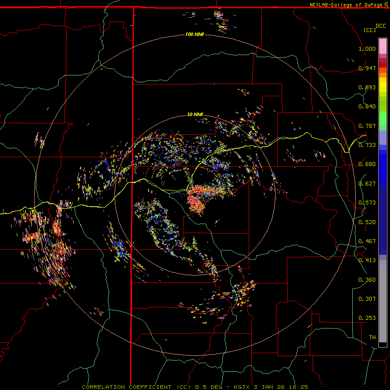Click the 1.000 scale value
The width and height of the screenshot is (390, 390).
tap(367, 49)
